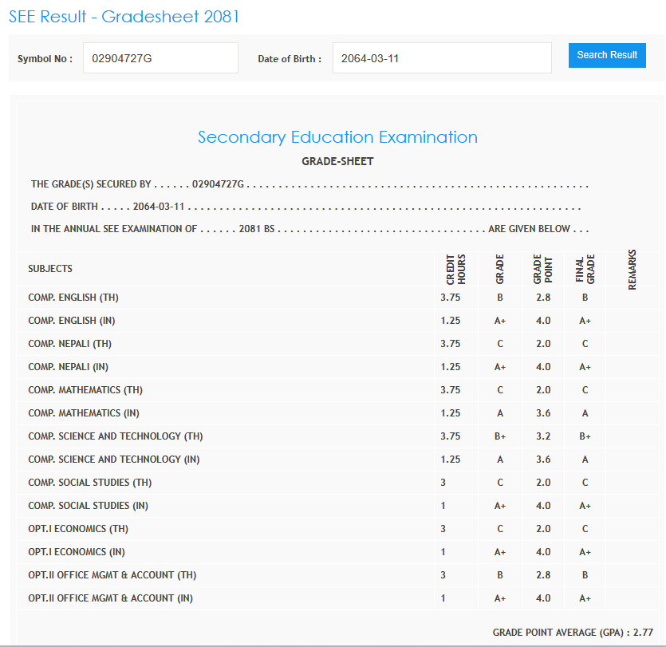Select the GRADE POINT column header
Viewport: 666px width, 647px height.
point(543,270)
